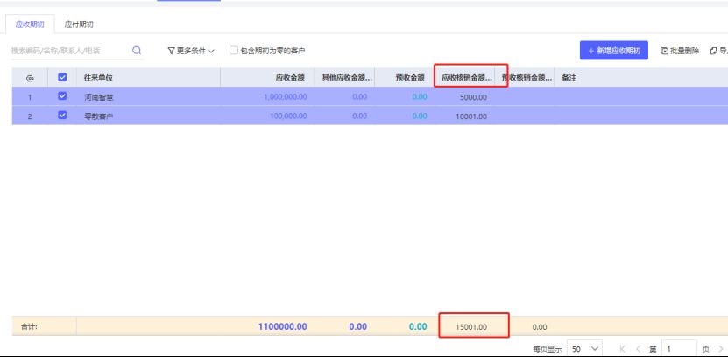Open column settings gear in table header
The height and width of the screenshot is (357, 728).
[x=29, y=78]
